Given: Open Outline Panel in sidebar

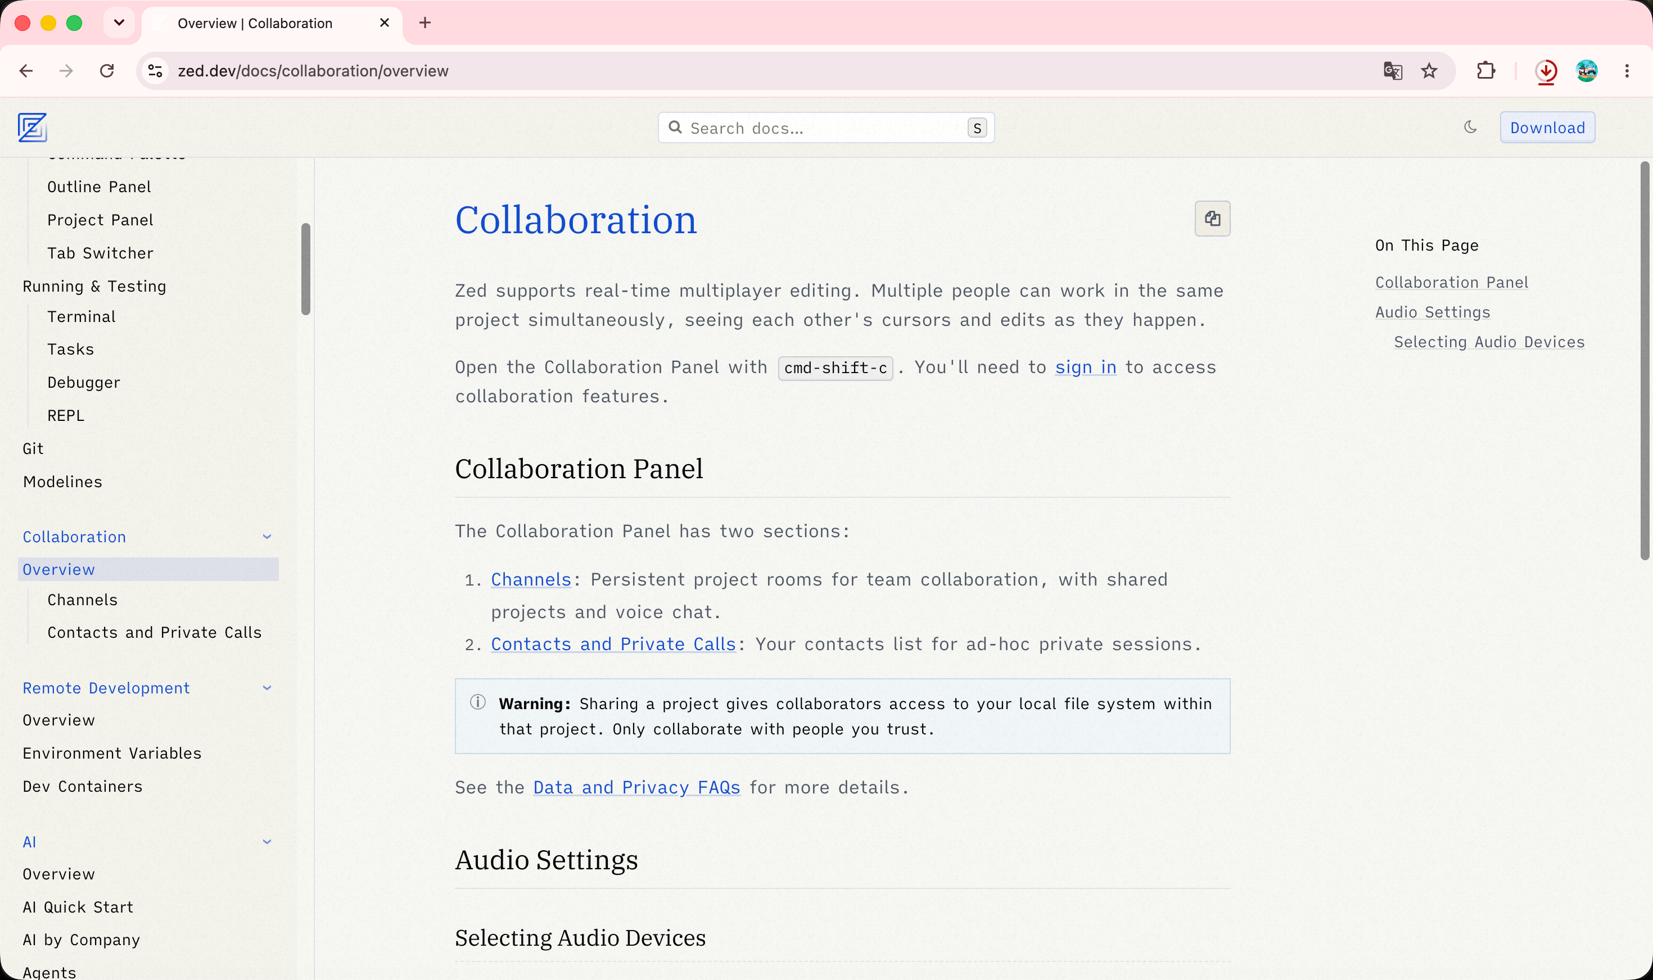Looking at the screenshot, I should click(x=99, y=187).
